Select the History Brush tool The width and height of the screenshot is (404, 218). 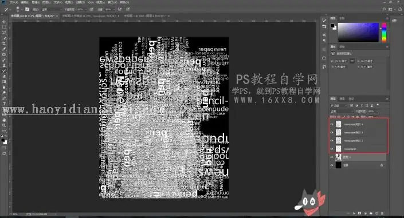pyautogui.click(x=4, y=71)
